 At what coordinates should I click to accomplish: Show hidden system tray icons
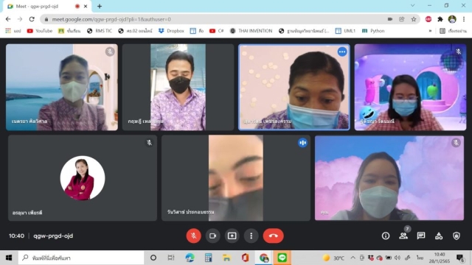pos(353,258)
